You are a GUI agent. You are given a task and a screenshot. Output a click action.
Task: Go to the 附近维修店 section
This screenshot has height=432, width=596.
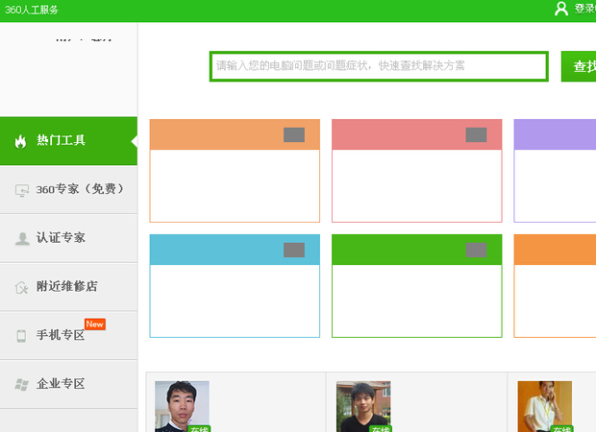pos(67,286)
